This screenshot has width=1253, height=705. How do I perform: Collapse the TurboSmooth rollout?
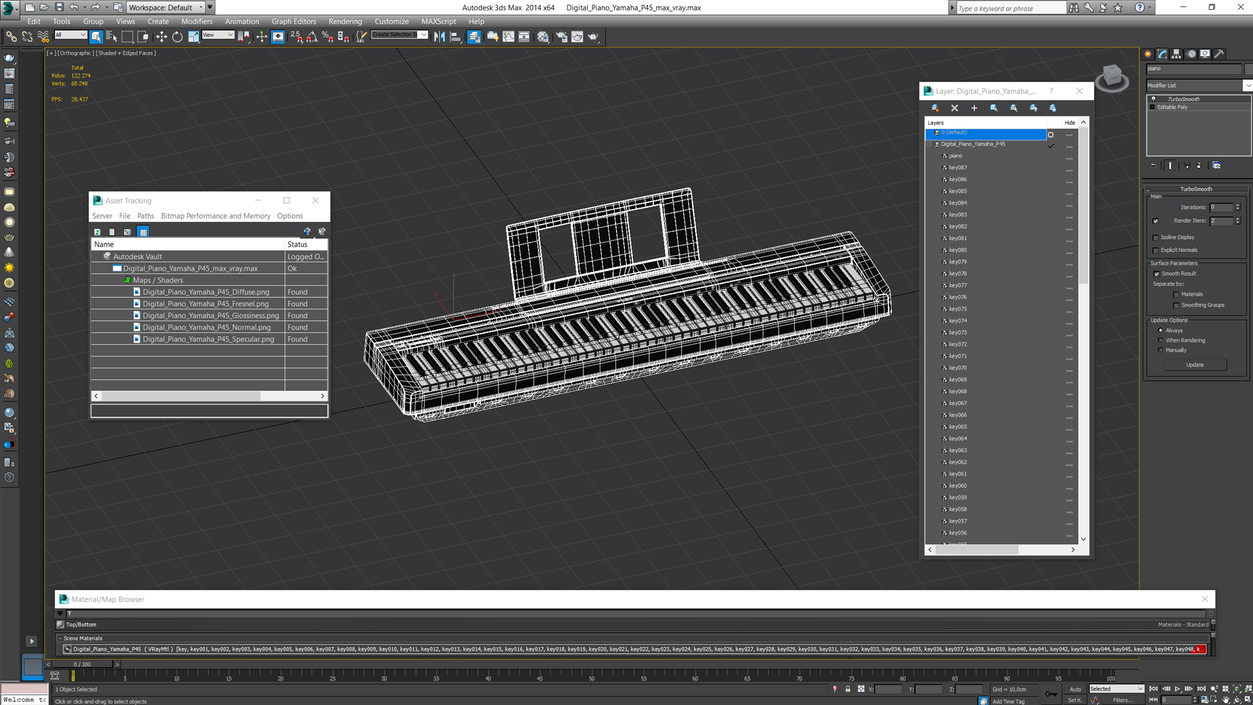tap(1196, 189)
